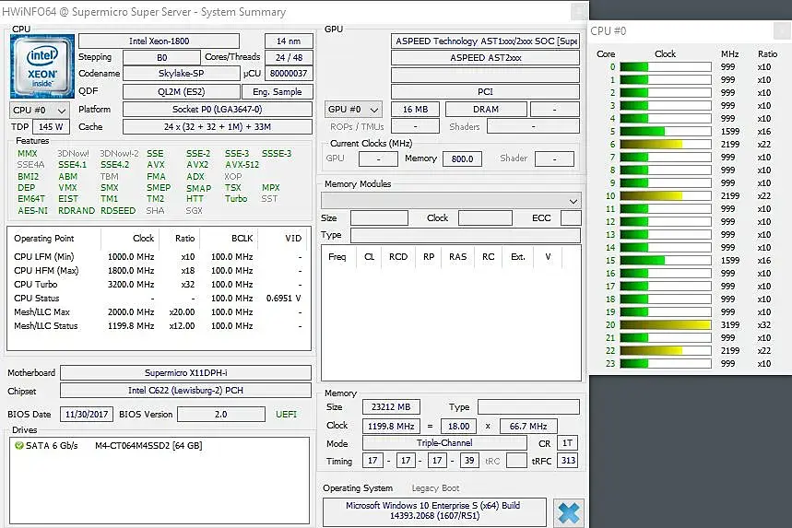Screen dimensions: 792x528
Task: Click the Windows 10 Enterprise OS field
Action: click(x=434, y=510)
